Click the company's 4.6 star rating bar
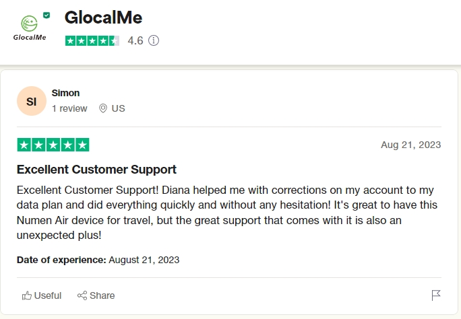 (x=92, y=40)
